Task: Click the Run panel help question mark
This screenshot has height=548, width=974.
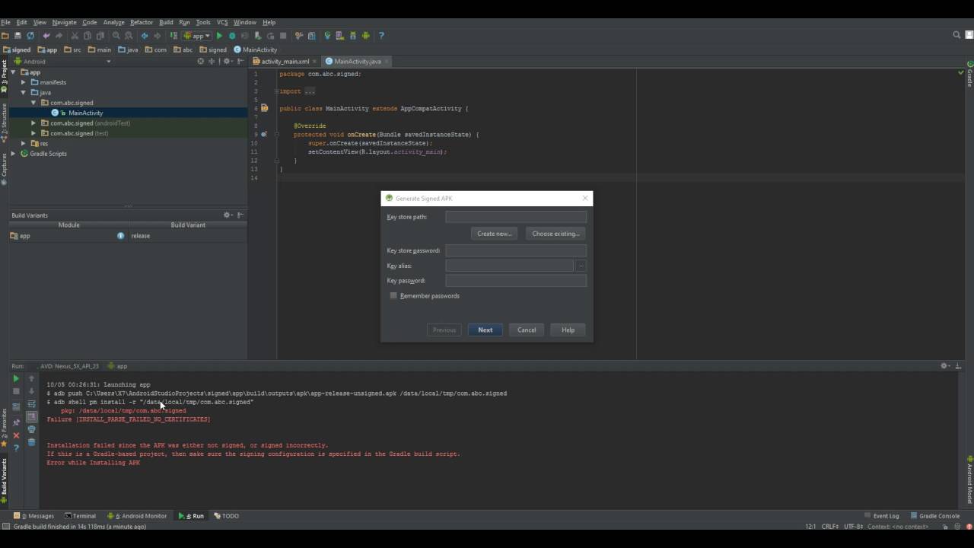Action: (16, 448)
